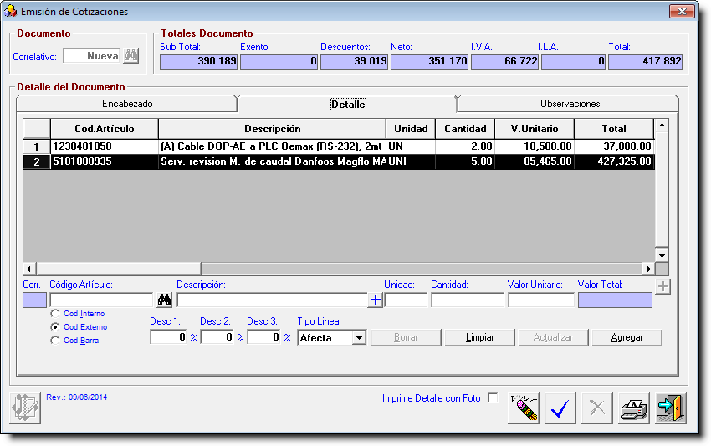Click the Cod.Artículo column header

105,129
